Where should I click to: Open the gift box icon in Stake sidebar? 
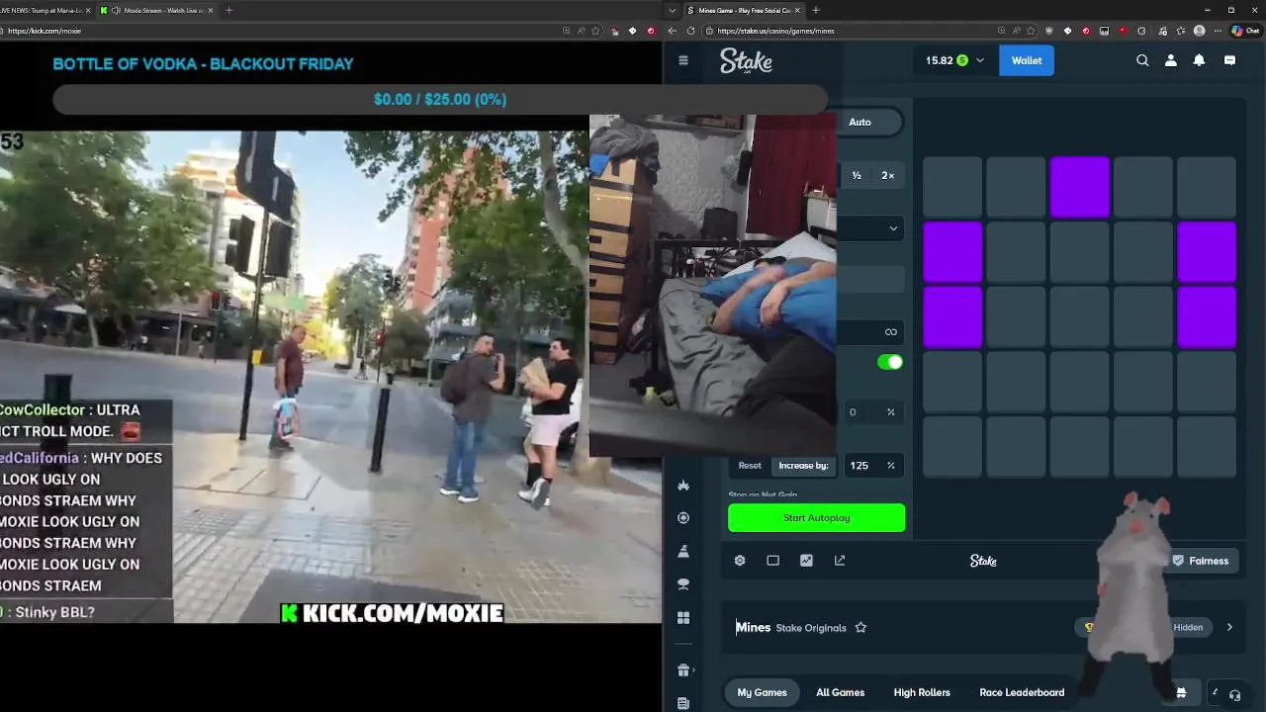click(682, 670)
